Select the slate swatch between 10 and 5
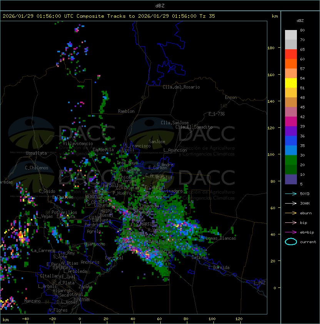The height and width of the screenshot is (324, 320). point(291,179)
